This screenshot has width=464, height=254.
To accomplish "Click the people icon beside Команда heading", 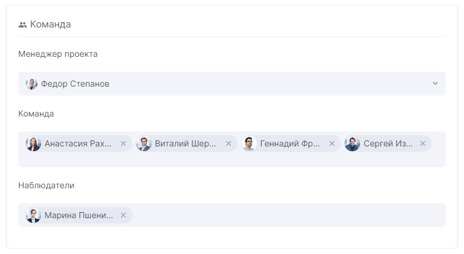I will tap(23, 25).
